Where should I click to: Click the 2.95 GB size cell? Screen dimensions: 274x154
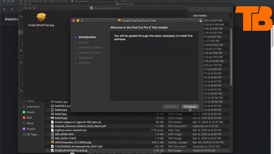coord(158,151)
